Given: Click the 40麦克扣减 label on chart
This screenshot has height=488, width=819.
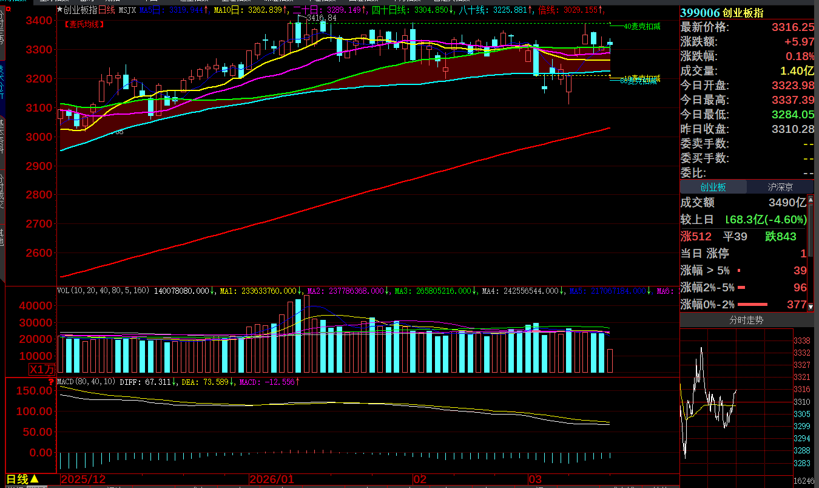Looking at the screenshot, I should click(643, 27).
